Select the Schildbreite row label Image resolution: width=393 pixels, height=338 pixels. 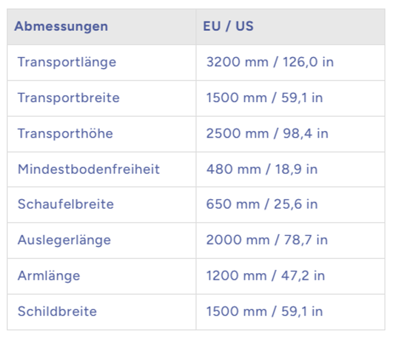coord(57,311)
